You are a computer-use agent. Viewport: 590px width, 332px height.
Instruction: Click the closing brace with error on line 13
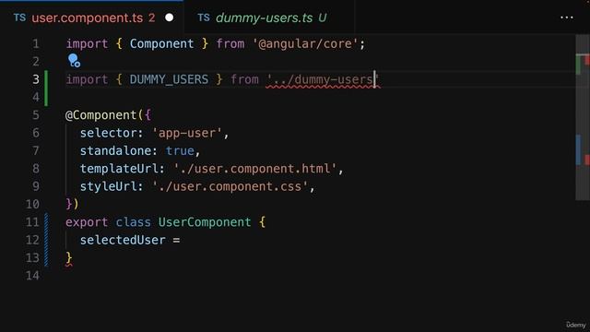click(x=69, y=258)
